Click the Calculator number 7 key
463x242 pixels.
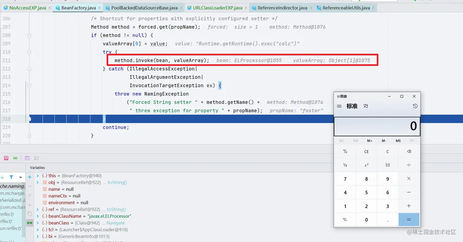(x=345, y=179)
